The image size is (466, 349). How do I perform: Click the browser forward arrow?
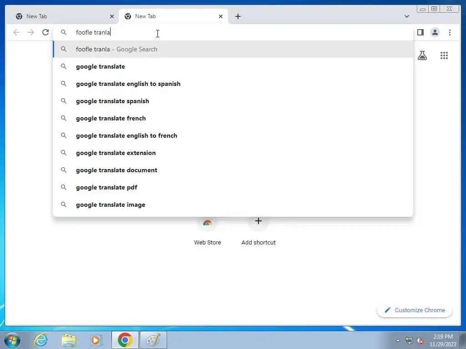(x=31, y=32)
